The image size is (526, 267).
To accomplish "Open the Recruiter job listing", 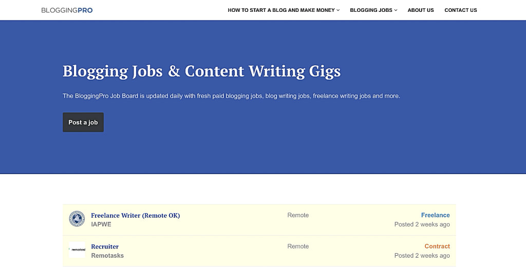I will (105, 246).
